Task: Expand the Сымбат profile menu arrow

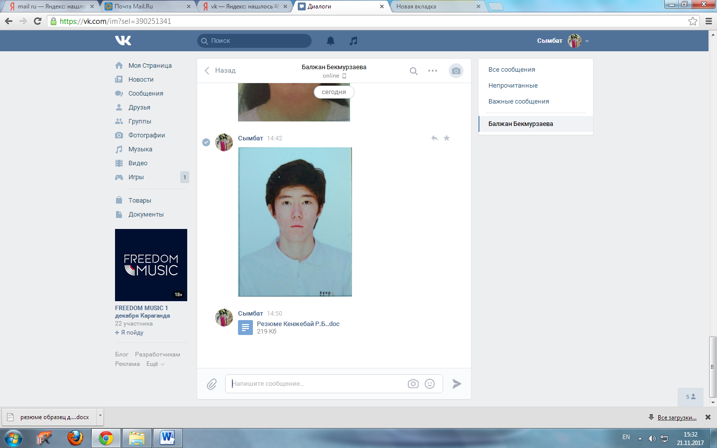Action: coord(587,41)
